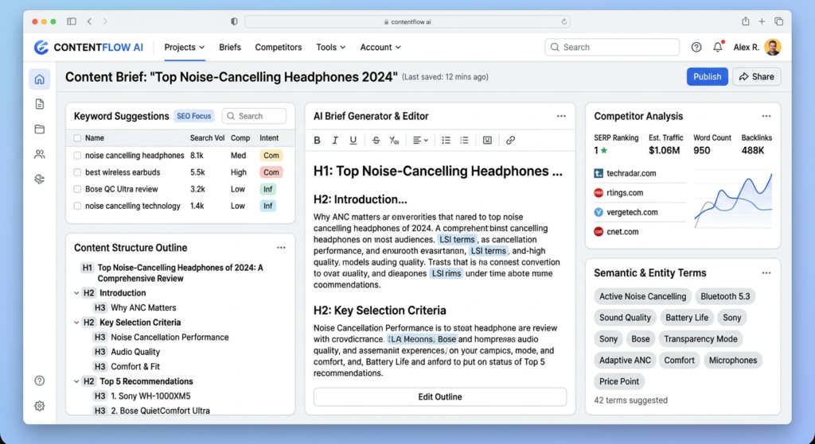Open text alignment dropdown in editor
815x444 pixels.
(420, 140)
